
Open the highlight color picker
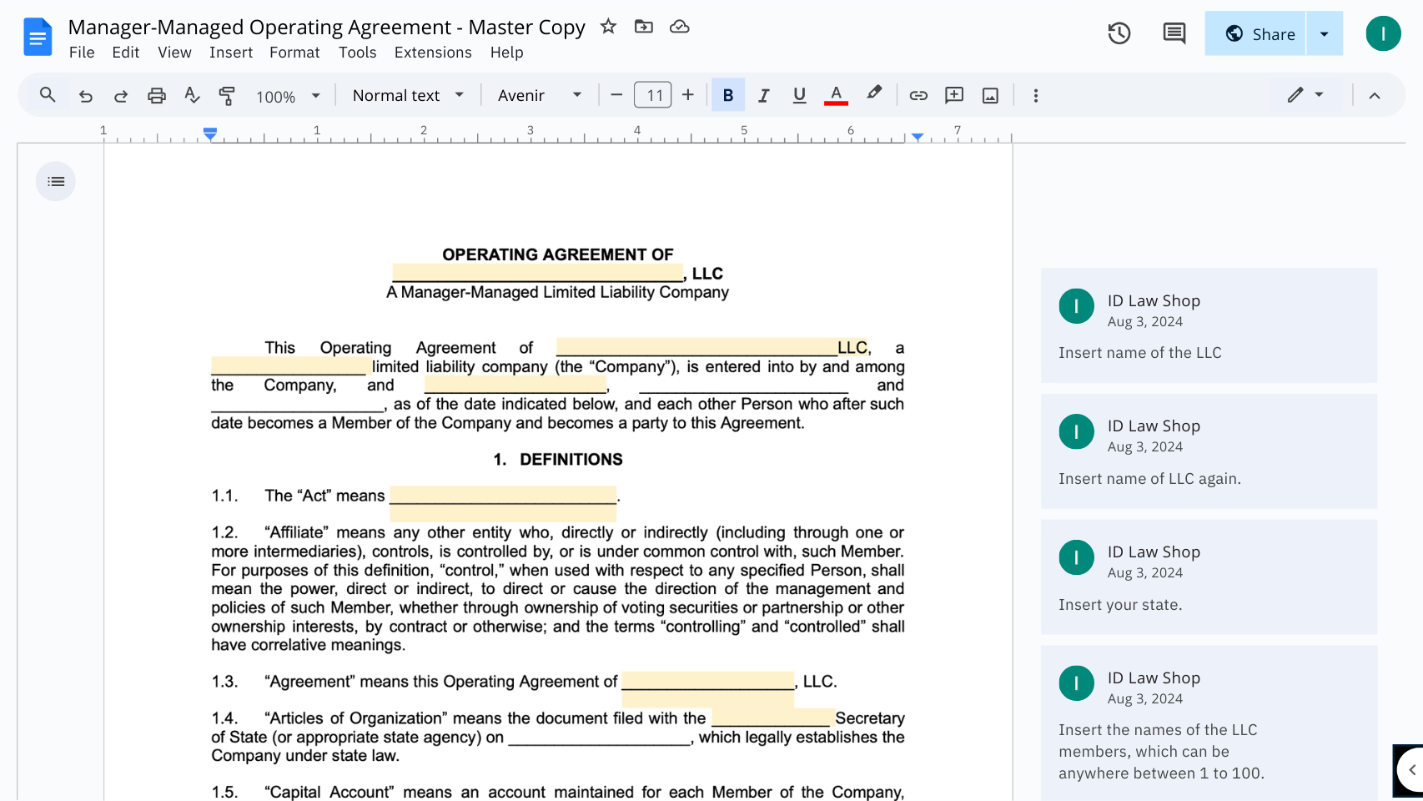tap(873, 95)
